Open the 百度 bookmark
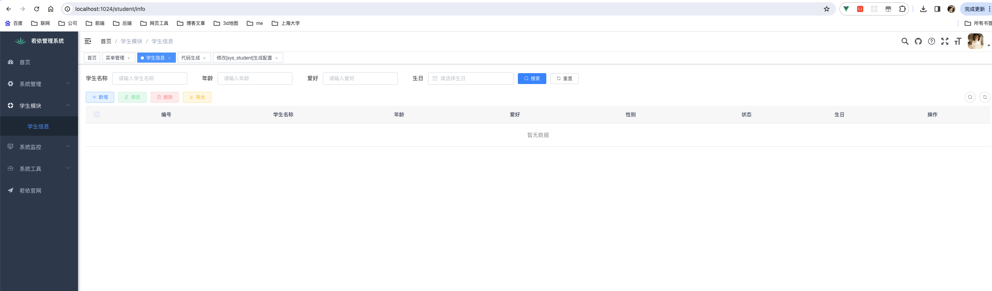Screen dimensions: 992x291 14,23
